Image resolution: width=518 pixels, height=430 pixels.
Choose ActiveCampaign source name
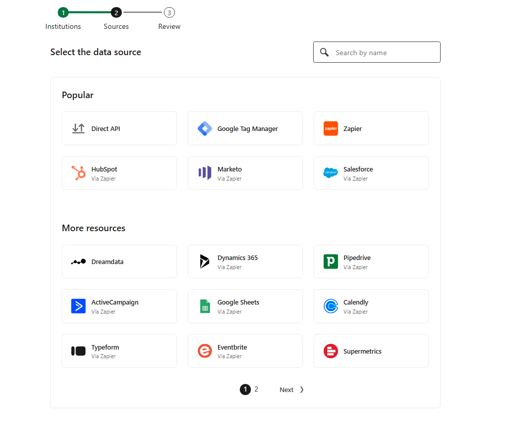coord(115,302)
